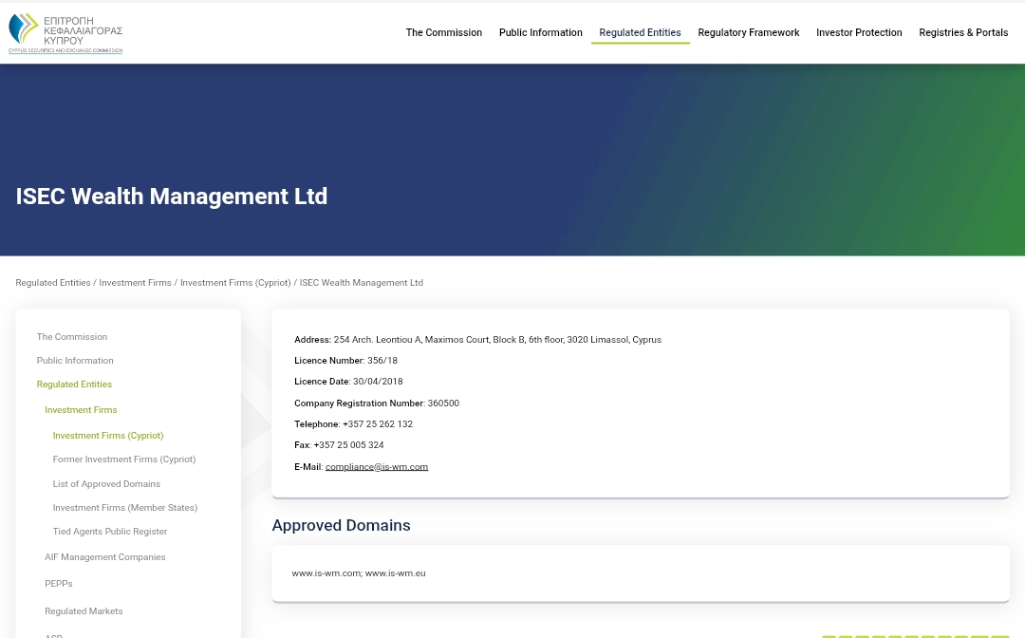
Task: Open List of Approved Domains sidebar item
Action: 106,484
